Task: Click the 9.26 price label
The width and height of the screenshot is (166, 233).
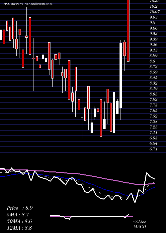Action: tap(153, 45)
